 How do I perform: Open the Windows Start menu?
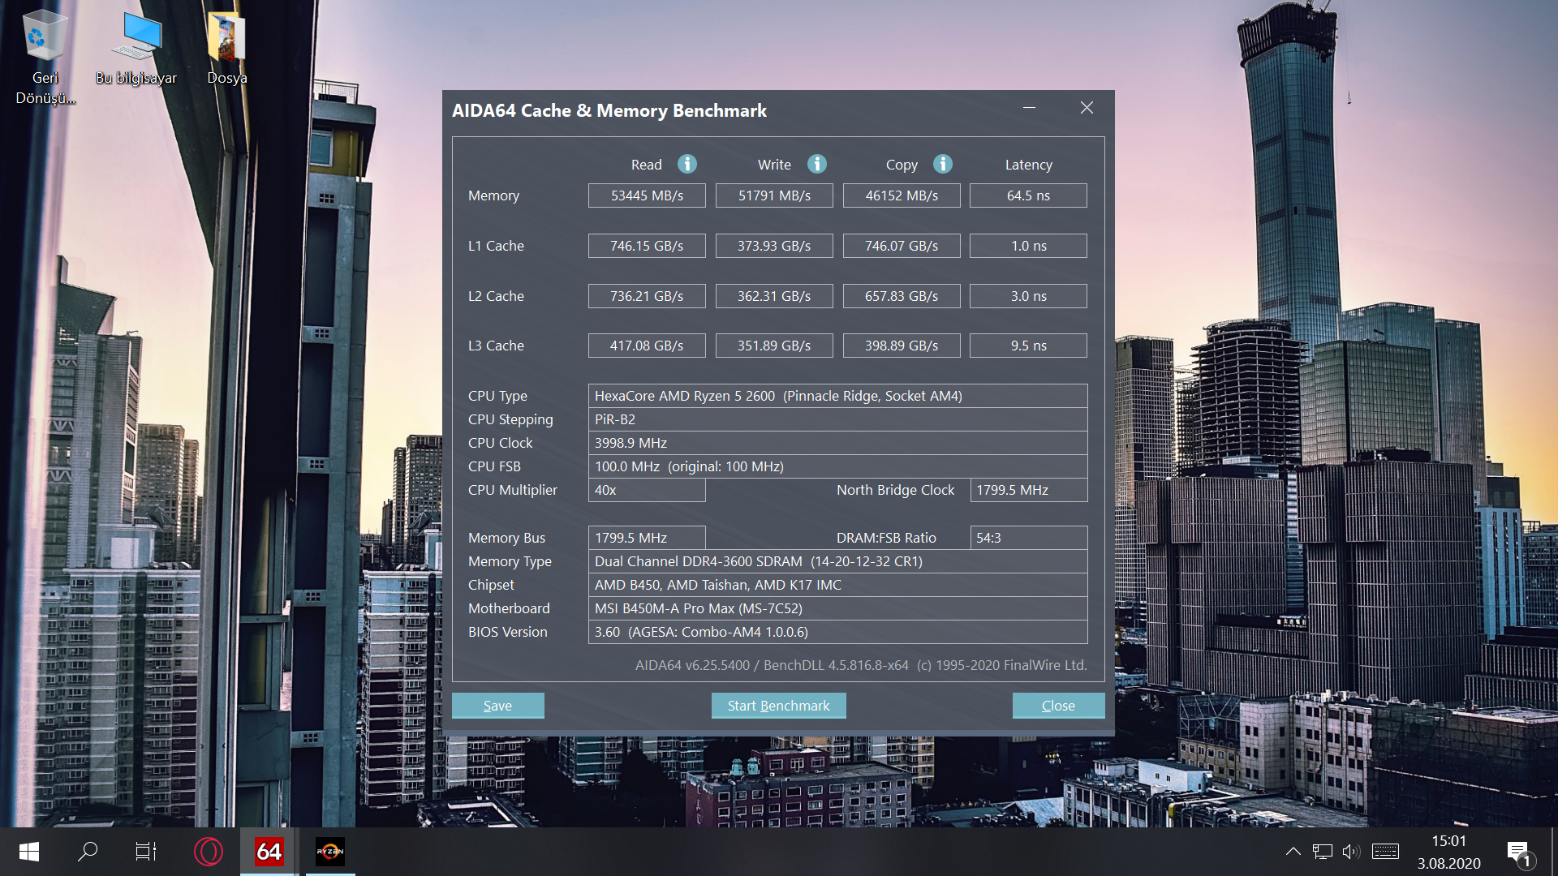point(29,852)
